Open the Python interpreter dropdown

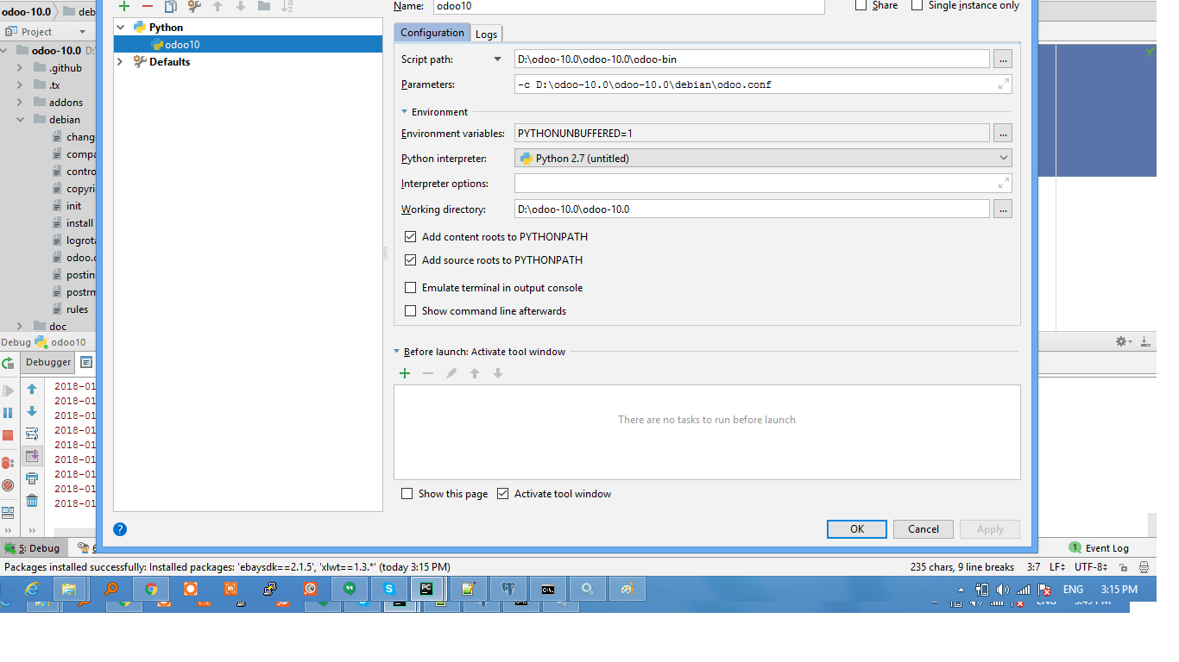coord(763,159)
